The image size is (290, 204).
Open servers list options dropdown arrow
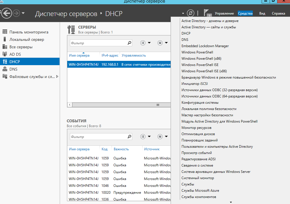[x=149, y=43]
